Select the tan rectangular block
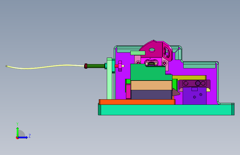Viewport: 240px width, 155px height. click(151, 85)
